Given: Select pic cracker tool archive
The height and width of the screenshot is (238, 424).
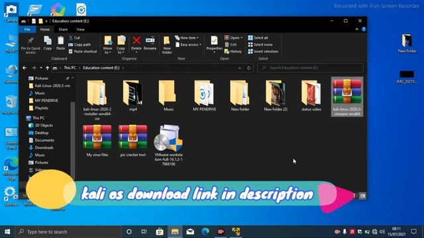Looking at the screenshot, I should click(x=132, y=141).
